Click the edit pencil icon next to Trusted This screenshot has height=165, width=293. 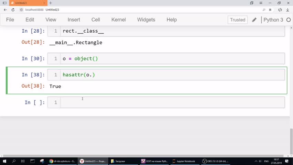[x=254, y=20]
